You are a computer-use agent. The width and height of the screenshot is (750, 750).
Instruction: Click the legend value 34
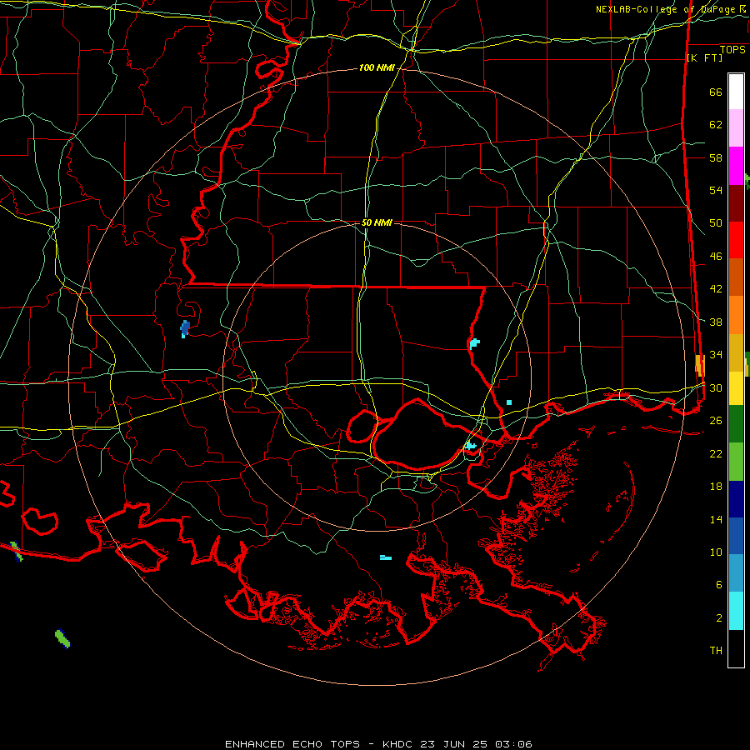(x=716, y=355)
